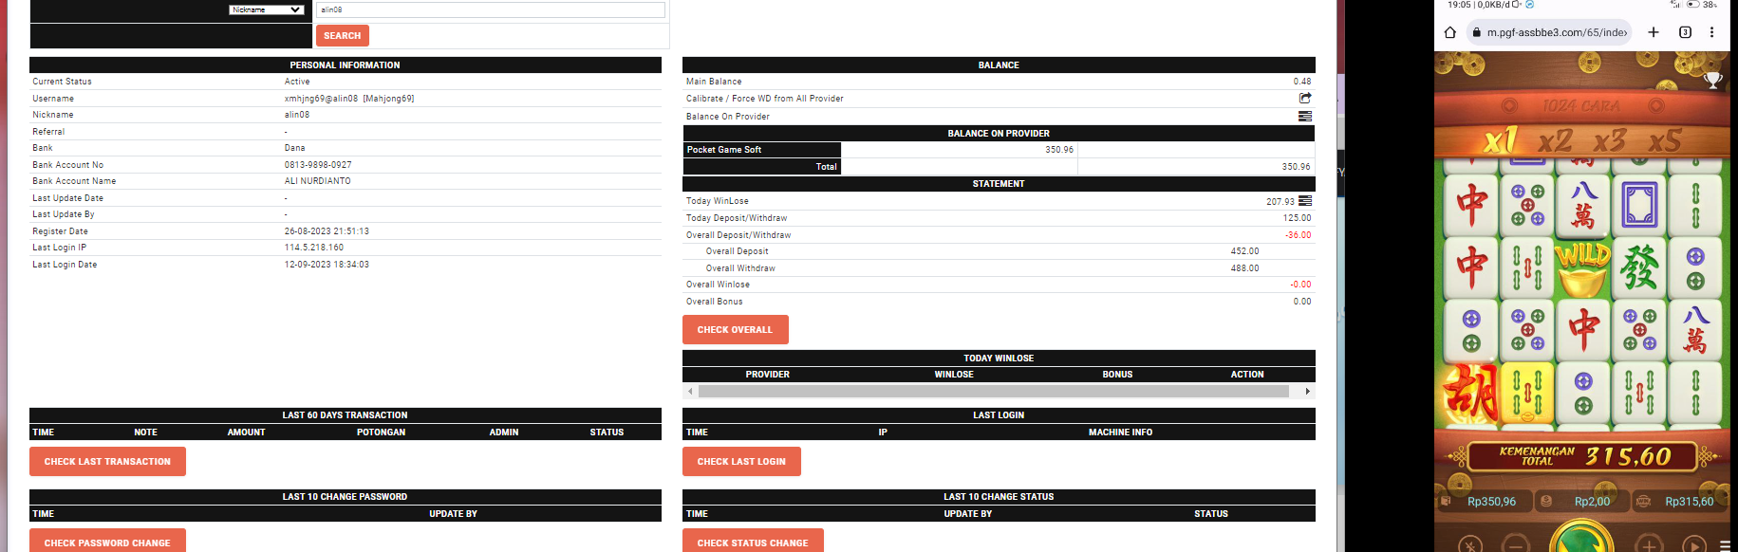Click the right arrow of Today Winlose scrollbar
The height and width of the screenshot is (552, 1738).
(x=1308, y=391)
